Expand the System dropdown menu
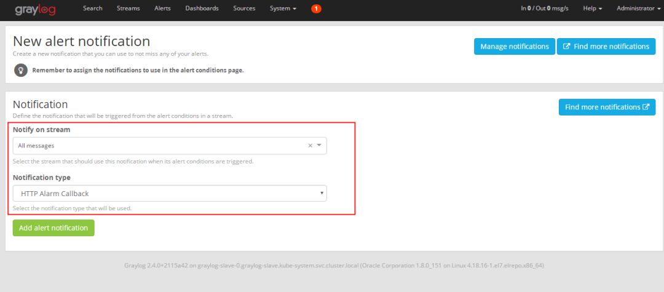The image size is (664, 292). (283, 9)
